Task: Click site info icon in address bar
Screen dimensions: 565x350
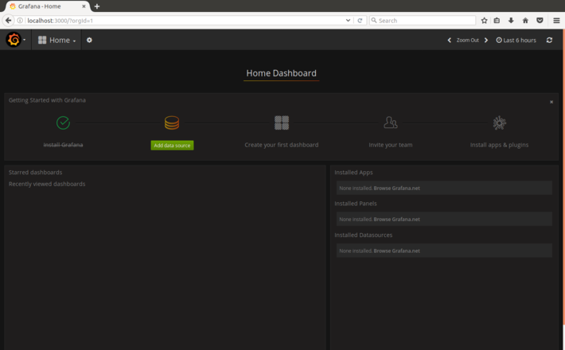Action: (20, 21)
